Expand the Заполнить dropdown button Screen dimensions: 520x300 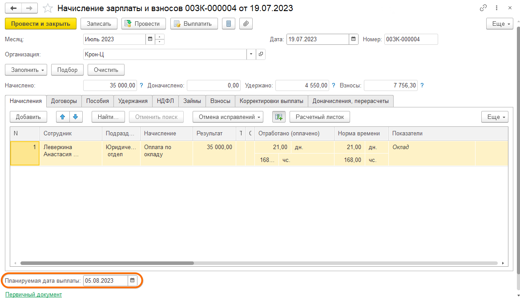coord(25,70)
